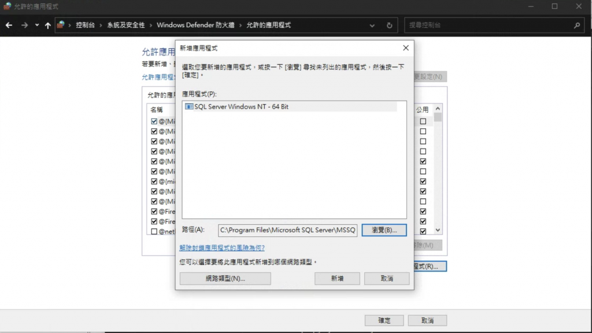592x333 pixels.
Task: Toggle the first @{Mi name checkbox
Action: [x=154, y=121]
